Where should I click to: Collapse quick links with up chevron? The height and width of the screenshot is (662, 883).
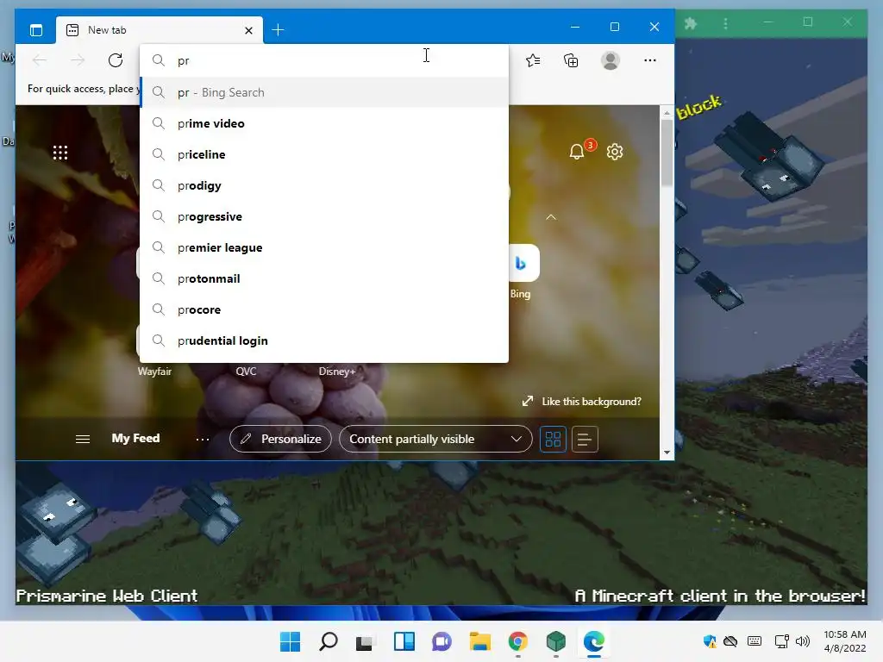point(551,216)
